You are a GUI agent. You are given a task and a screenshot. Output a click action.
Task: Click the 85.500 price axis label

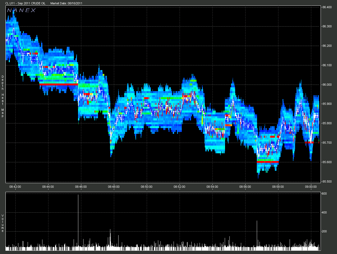pos(327,181)
